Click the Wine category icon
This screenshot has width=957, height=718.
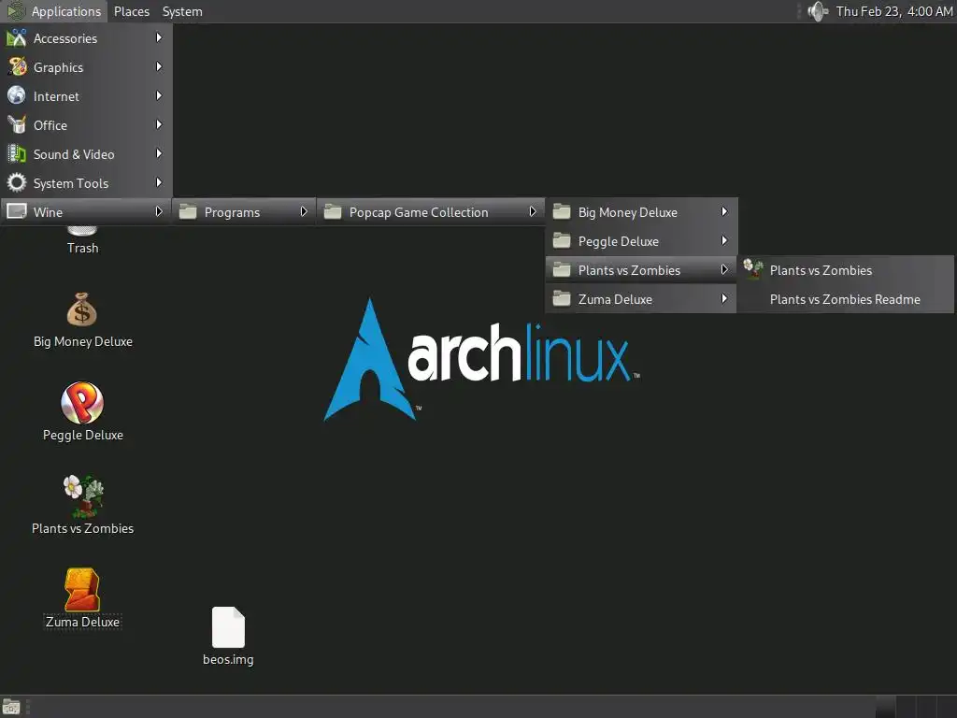(x=17, y=211)
